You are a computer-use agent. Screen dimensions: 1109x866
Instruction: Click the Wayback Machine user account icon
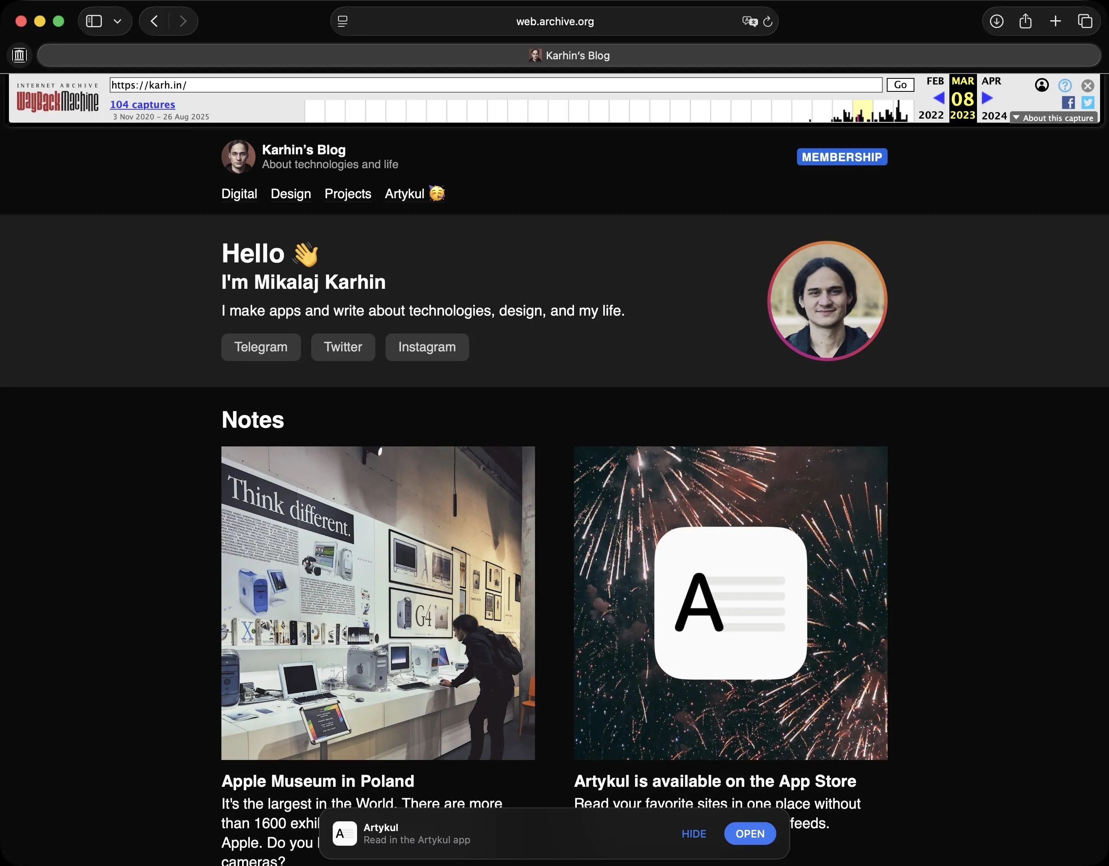(1042, 85)
